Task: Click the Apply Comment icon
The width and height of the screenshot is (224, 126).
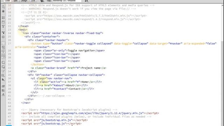Action: [3, 63]
